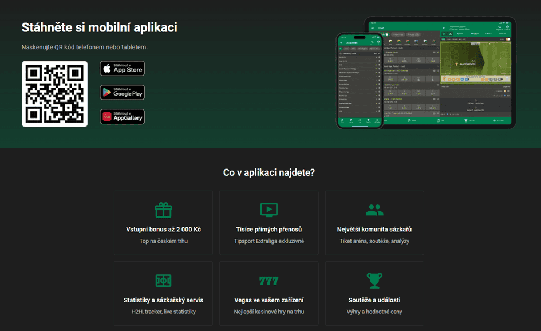This screenshot has height=331, width=541.
Task: Click 'Nejlepší kasinové hry na trhu' text
Action: click(268, 312)
